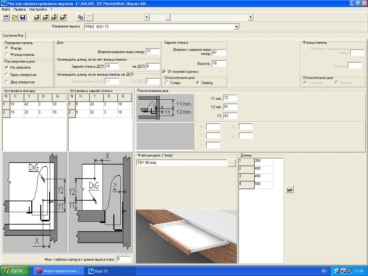Click the right arrow of the top scrollbar
Screen dimensions: 368x276
point(251,17)
